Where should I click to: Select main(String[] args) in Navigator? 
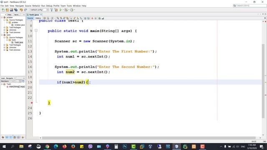click(17, 87)
